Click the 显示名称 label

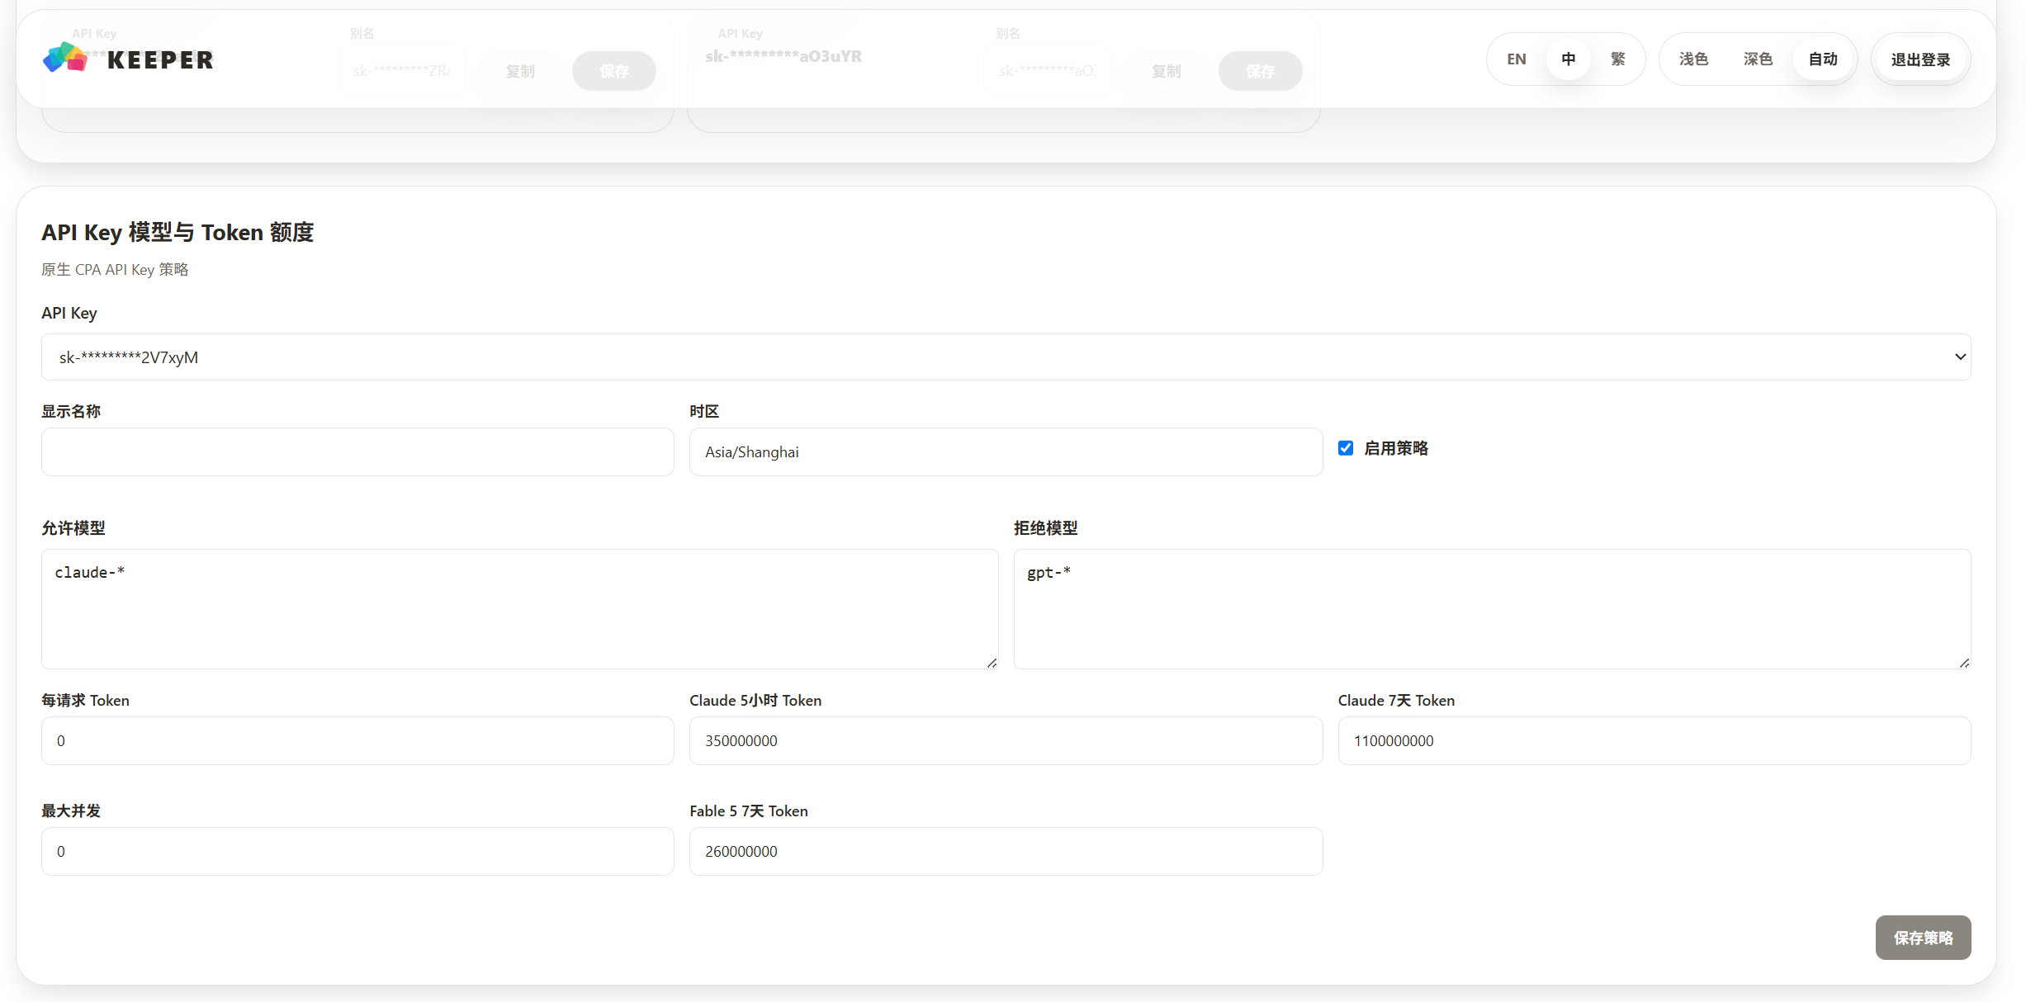71,412
